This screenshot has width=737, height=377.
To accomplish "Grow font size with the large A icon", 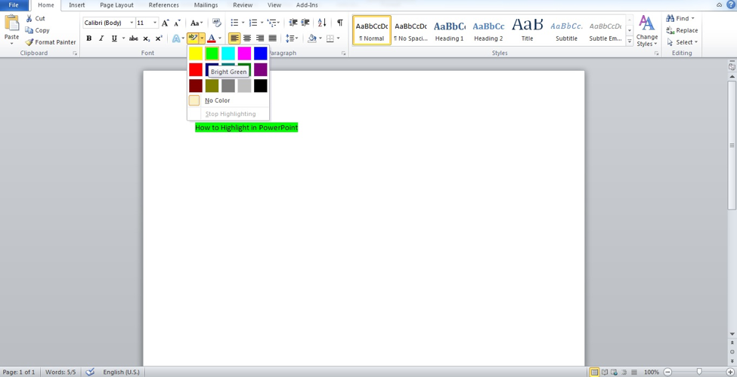I will pos(165,23).
